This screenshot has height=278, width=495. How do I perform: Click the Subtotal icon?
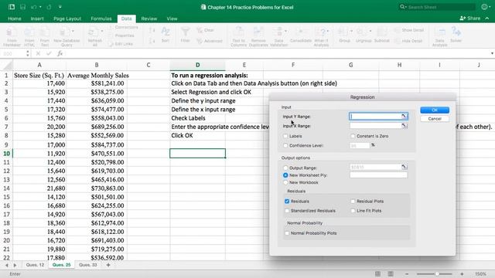(x=382, y=32)
